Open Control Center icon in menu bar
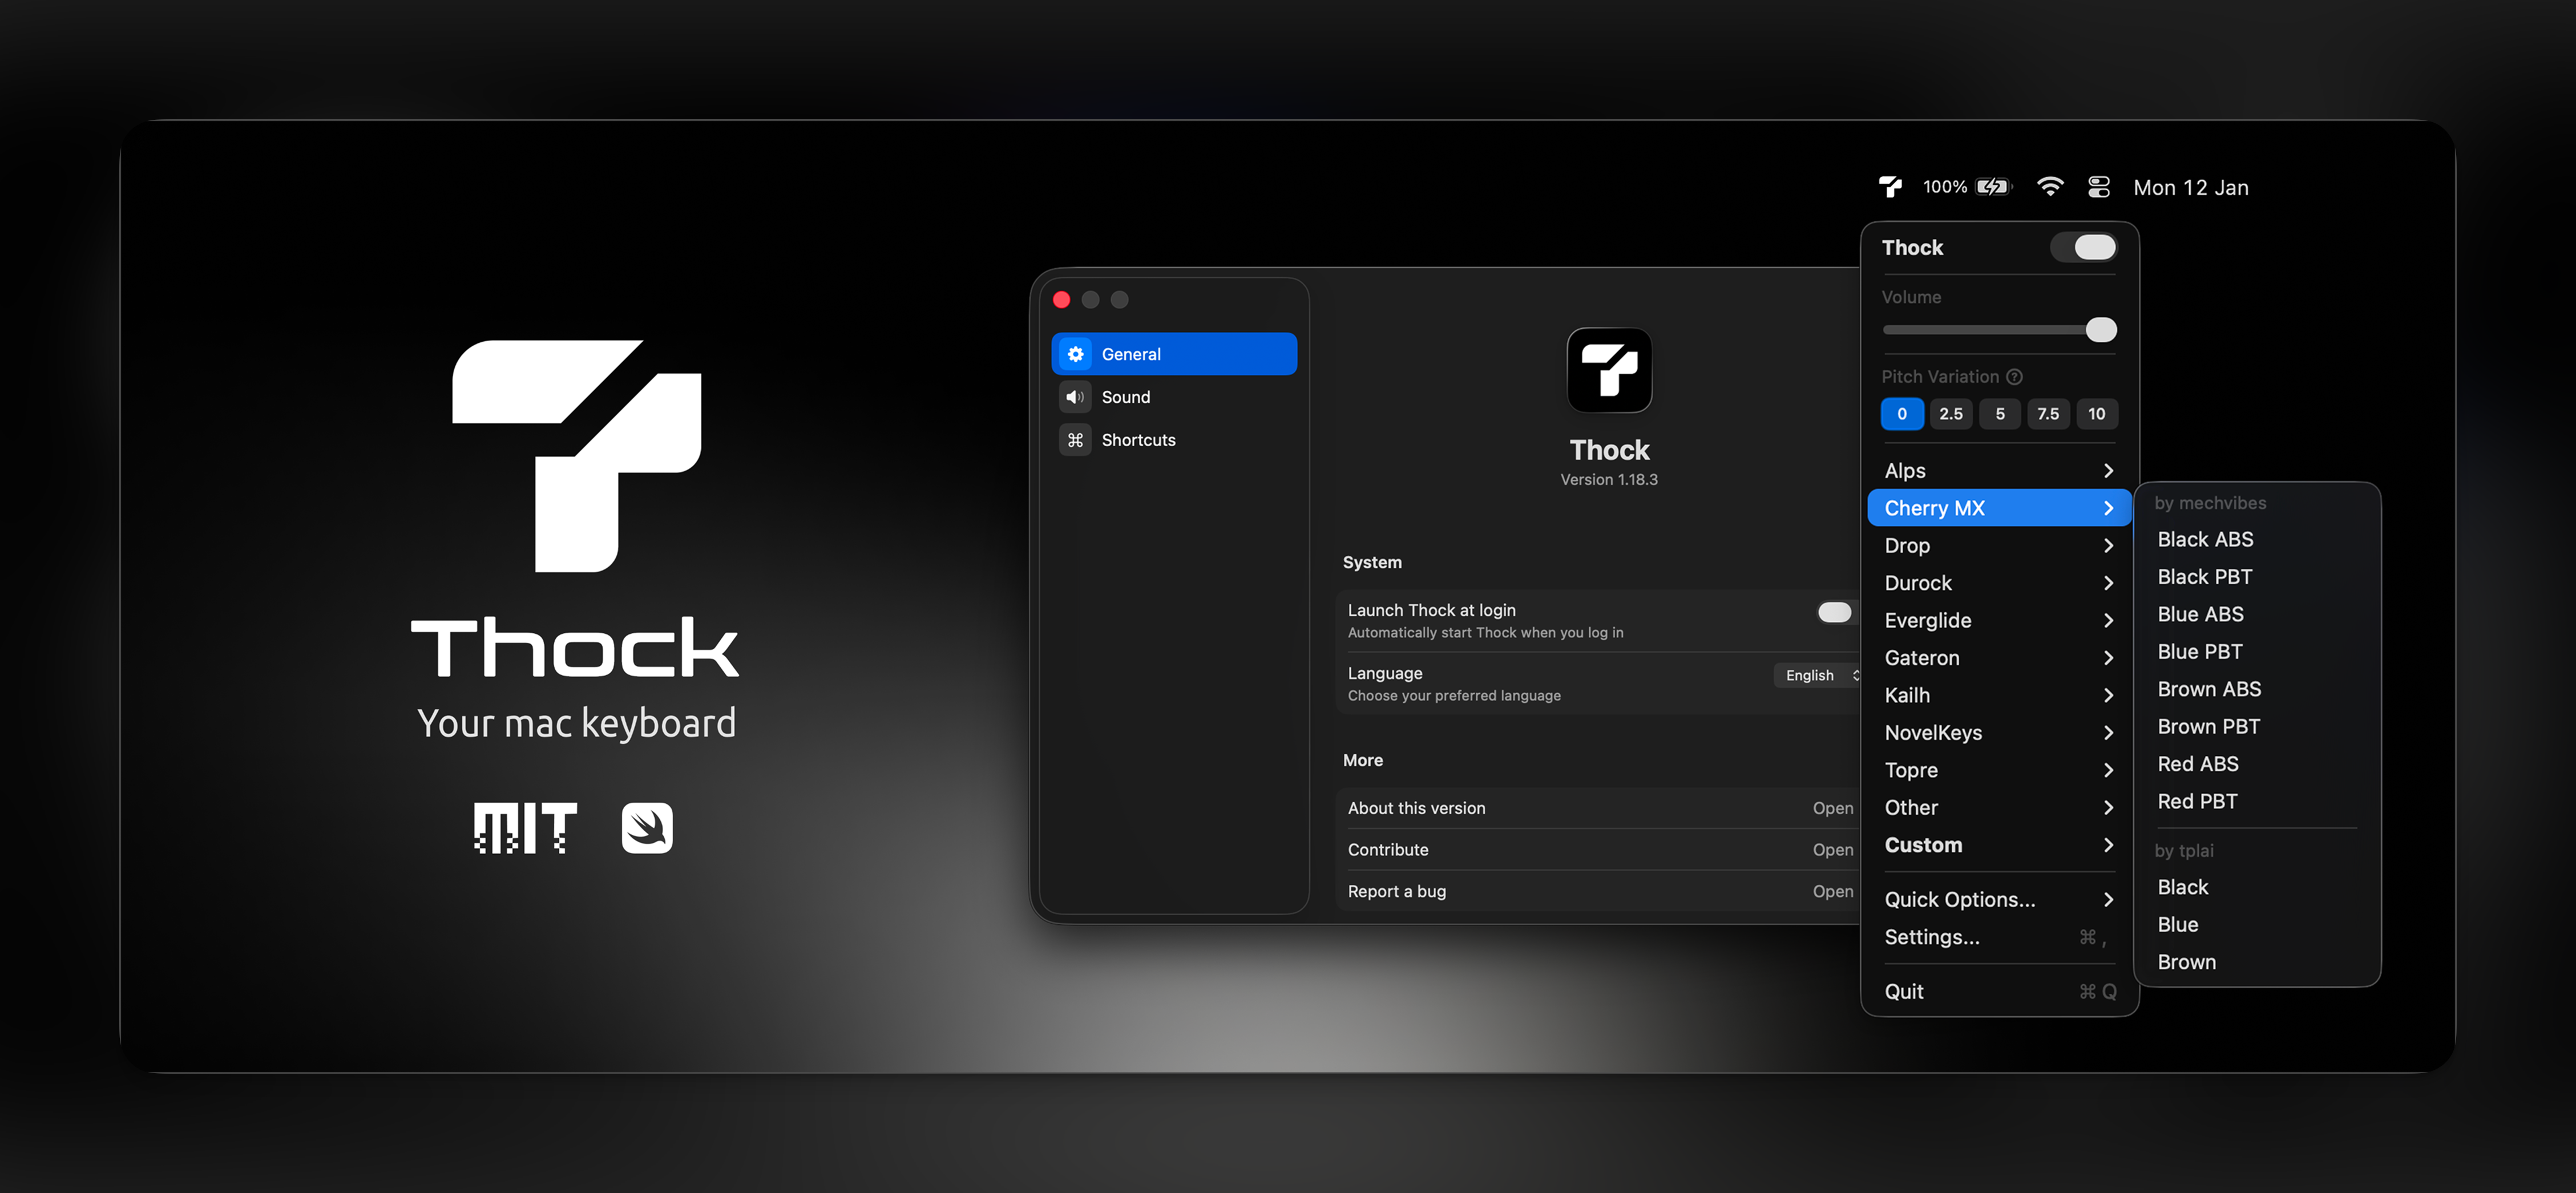This screenshot has height=1193, width=2576. coord(2098,187)
